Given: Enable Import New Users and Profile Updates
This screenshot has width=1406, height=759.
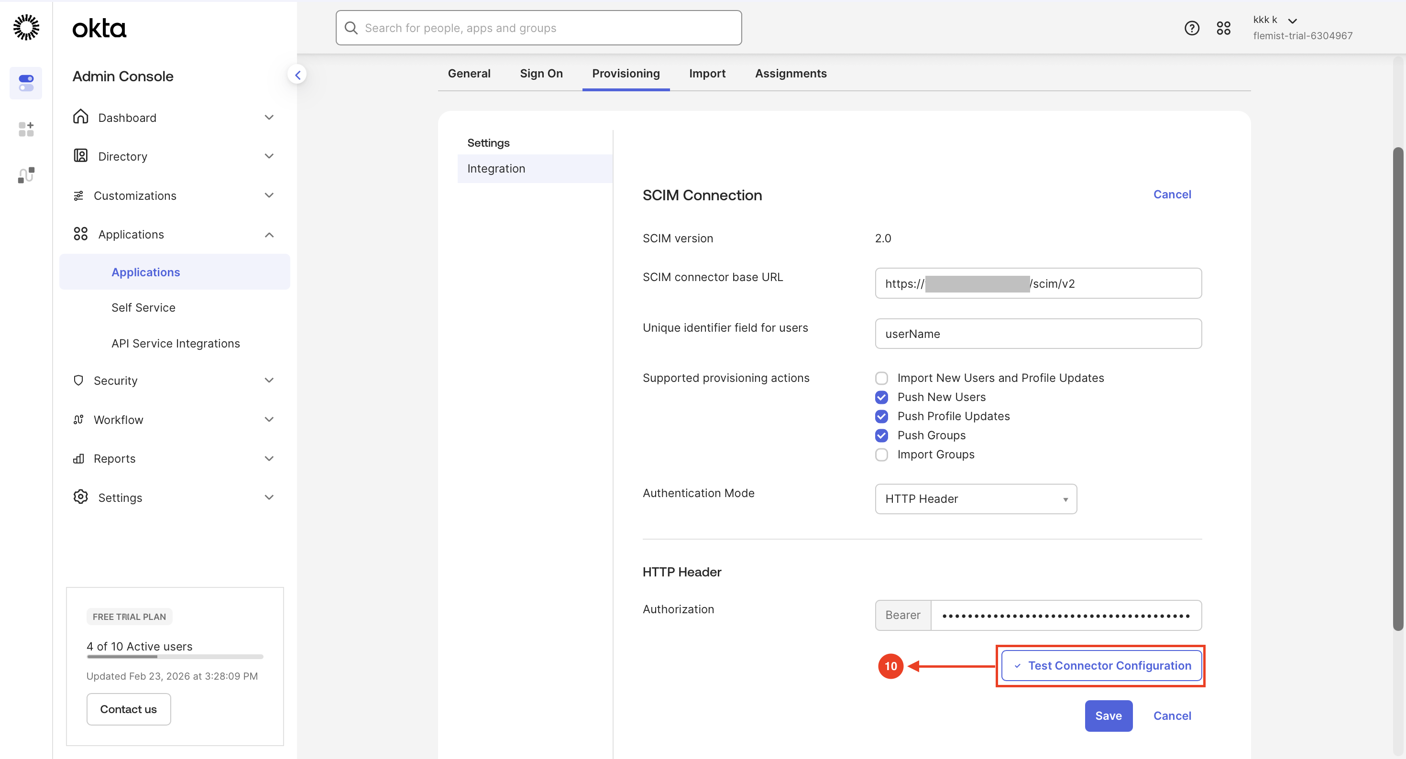Looking at the screenshot, I should click(881, 378).
